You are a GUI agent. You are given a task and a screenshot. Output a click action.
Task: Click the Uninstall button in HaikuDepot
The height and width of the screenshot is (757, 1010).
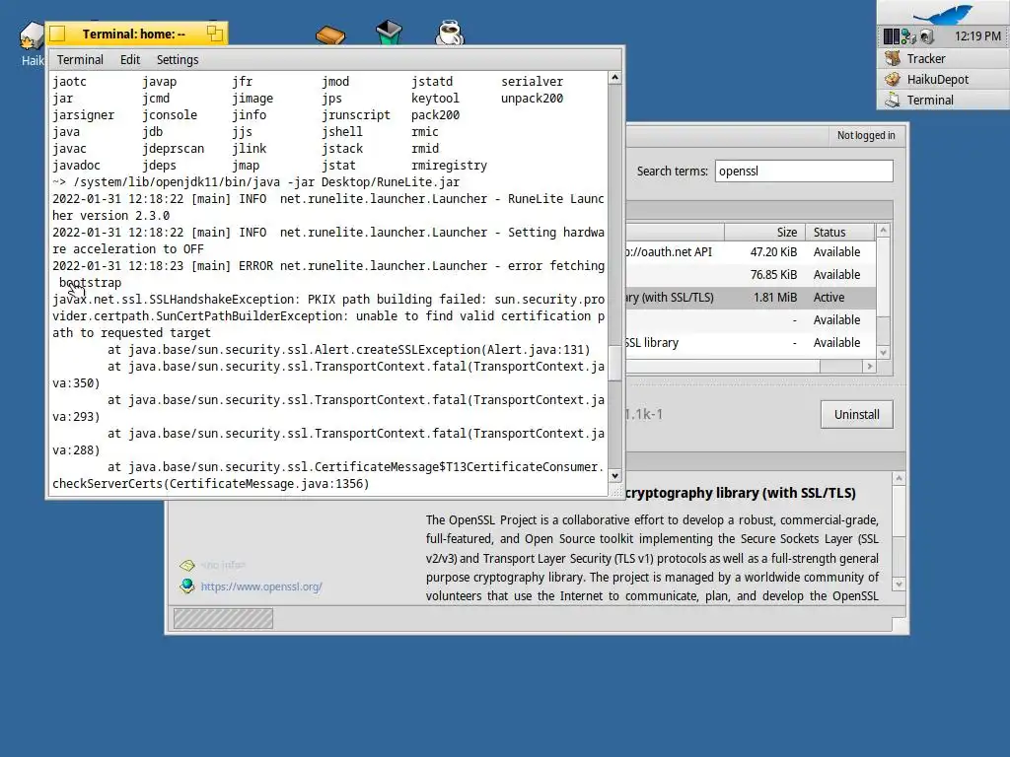pos(857,415)
